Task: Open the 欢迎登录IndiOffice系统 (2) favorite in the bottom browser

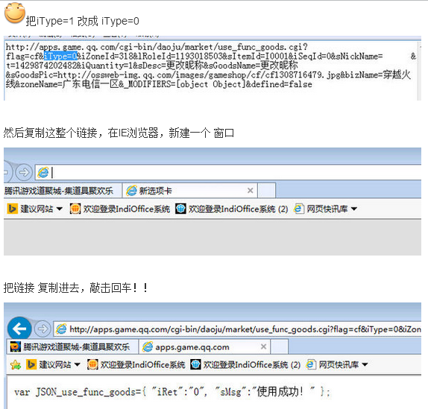Action: pos(245,364)
